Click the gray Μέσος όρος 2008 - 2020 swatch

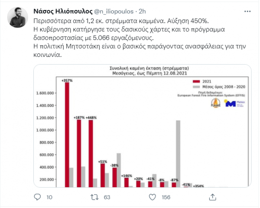coord(196,87)
